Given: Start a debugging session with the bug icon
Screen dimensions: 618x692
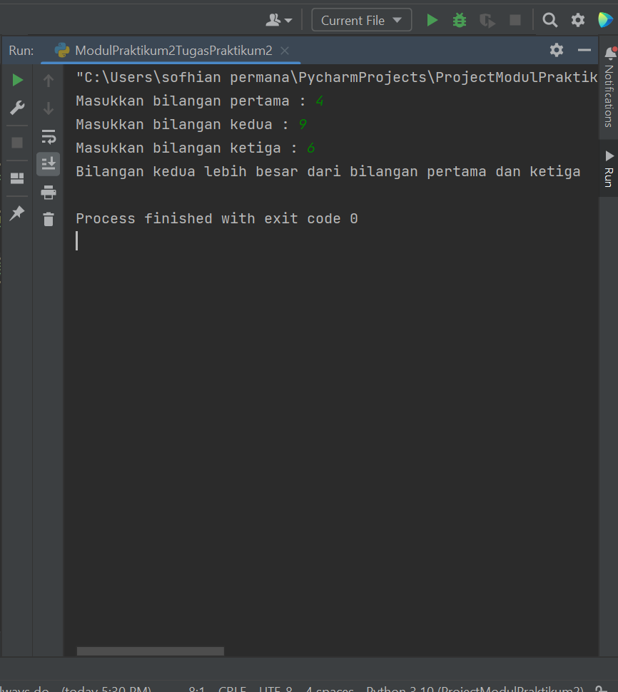Looking at the screenshot, I should (459, 20).
